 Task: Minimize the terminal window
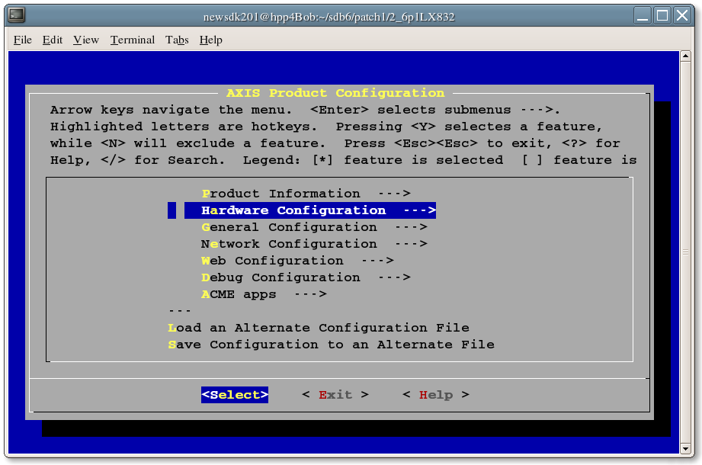(643, 16)
